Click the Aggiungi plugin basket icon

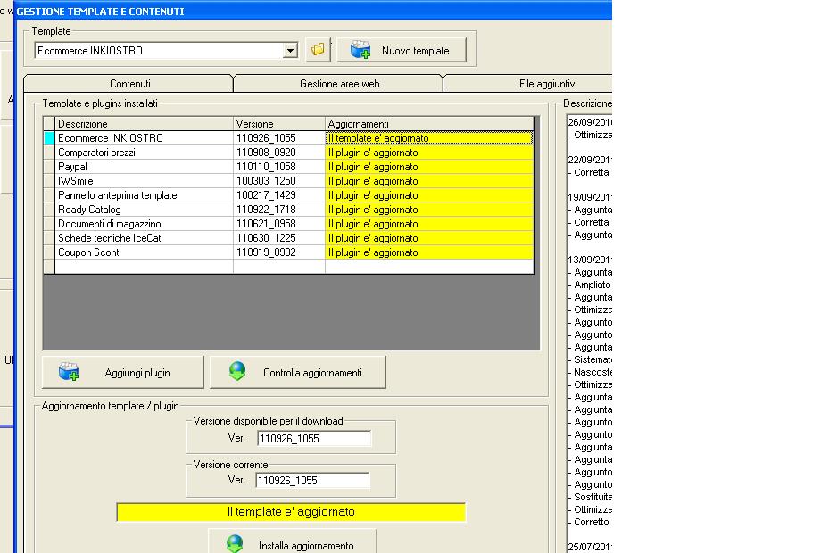(69, 372)
